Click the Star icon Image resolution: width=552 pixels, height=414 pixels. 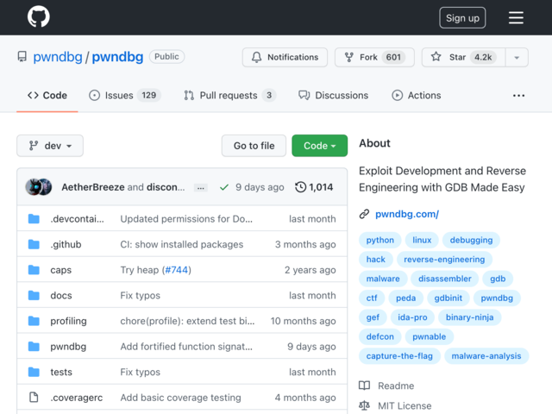coord(436,57)
